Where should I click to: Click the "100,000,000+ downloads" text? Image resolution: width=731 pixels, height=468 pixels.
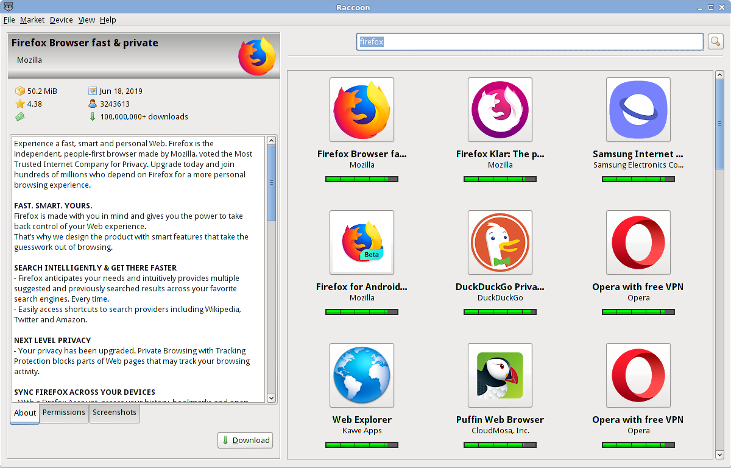pyautogui.click(x=144, y=117)
